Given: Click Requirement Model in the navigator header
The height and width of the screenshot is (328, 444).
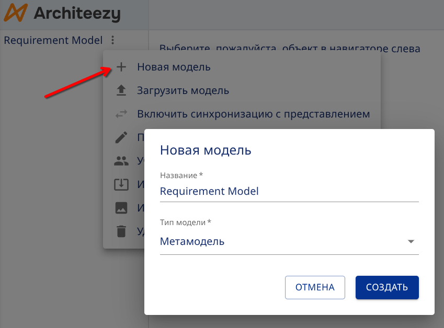Looking at the screenshot, I should [x=52, y=40].
